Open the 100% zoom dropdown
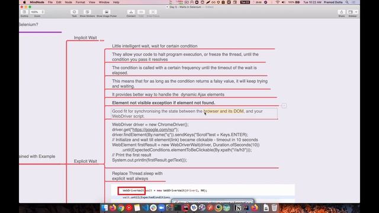Screen dimensions: 379x213 point(37,12)
